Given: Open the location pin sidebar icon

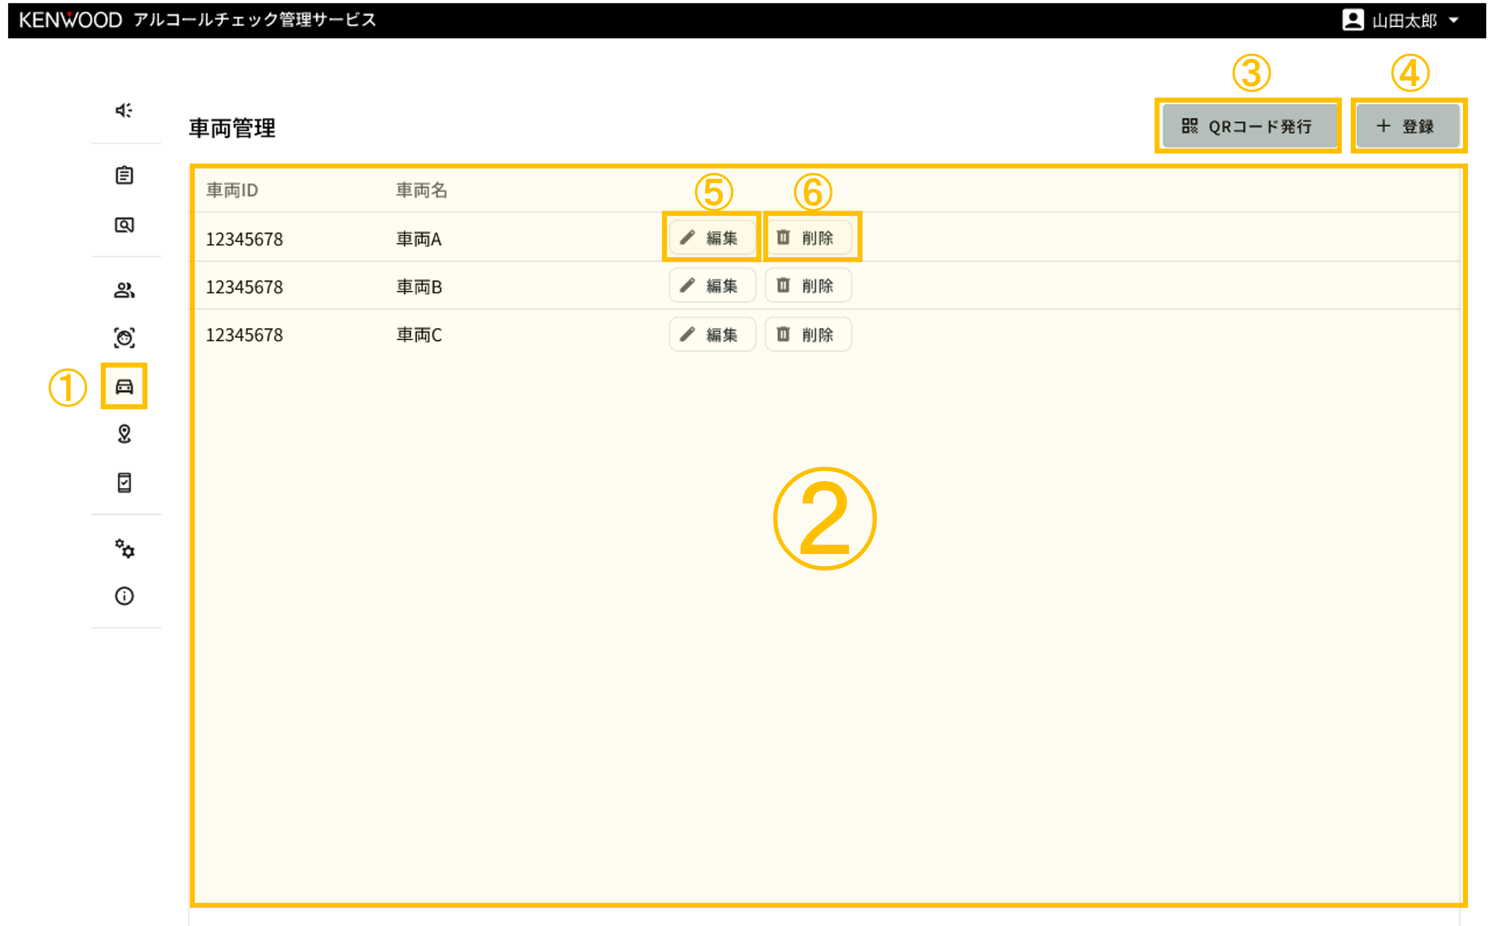Looking at the screenshot, I should click(124, 434).
